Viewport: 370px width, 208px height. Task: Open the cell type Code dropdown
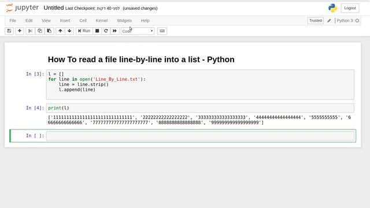click(138, 31)
